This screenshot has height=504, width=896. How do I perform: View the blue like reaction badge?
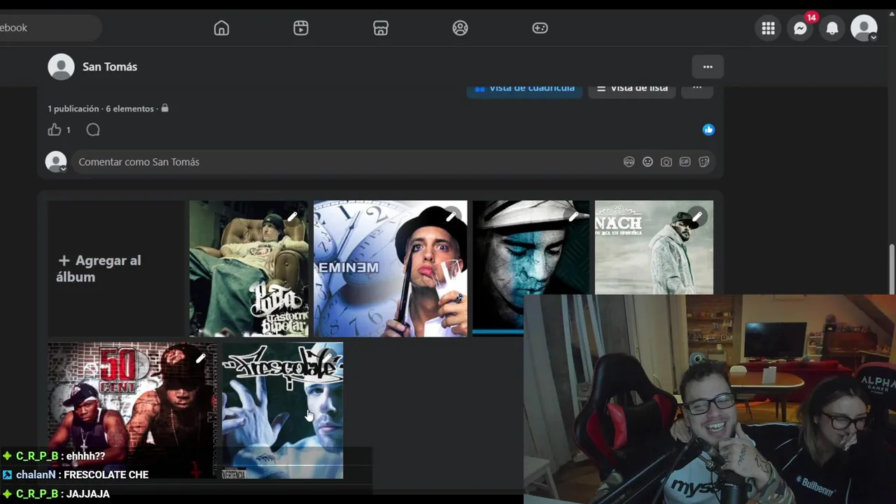coord(708,129)
